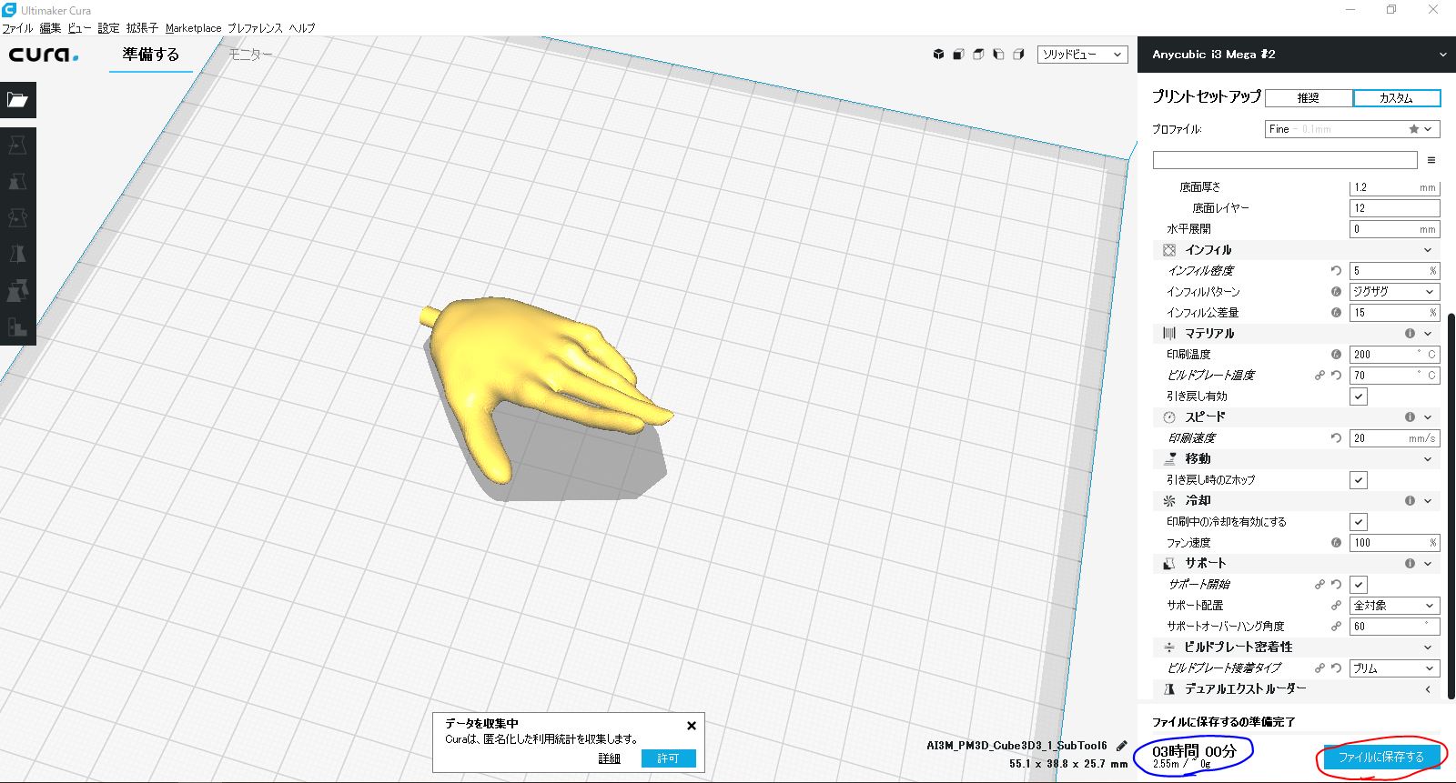Click the ファイルに保存する button
This screenshot has width=1456, height=783.
tap(1380, 757)
